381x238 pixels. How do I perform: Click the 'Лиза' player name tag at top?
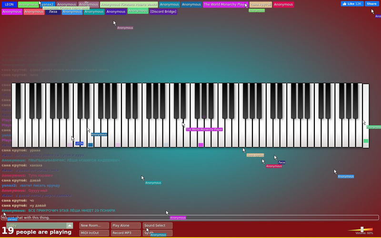click(x=53, y=11)
